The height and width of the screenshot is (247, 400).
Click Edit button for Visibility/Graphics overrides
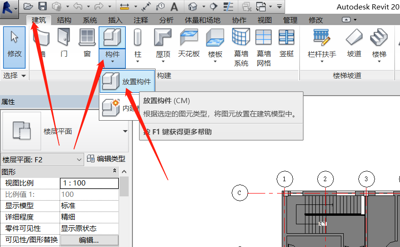click(x=89, y=240)
